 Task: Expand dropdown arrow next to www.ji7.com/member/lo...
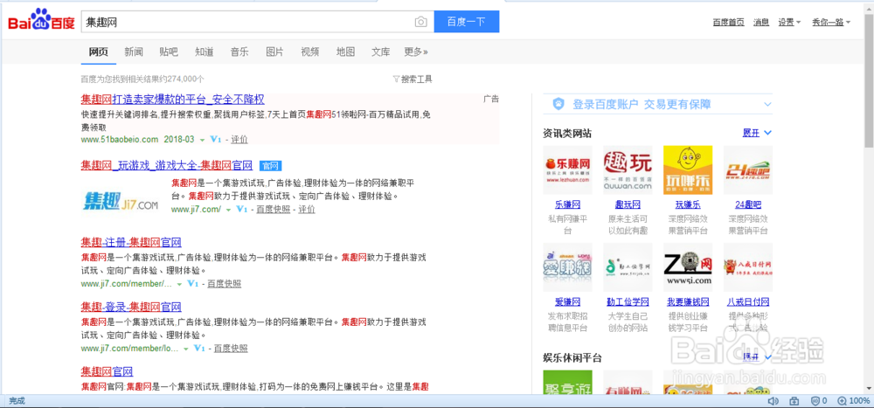pyautogui.click(x=186, y=349)
